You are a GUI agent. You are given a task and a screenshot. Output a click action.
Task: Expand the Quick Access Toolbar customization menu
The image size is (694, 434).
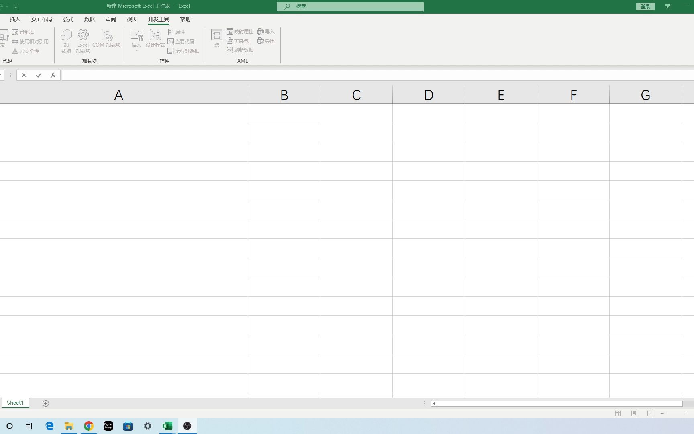click(16, 6)
